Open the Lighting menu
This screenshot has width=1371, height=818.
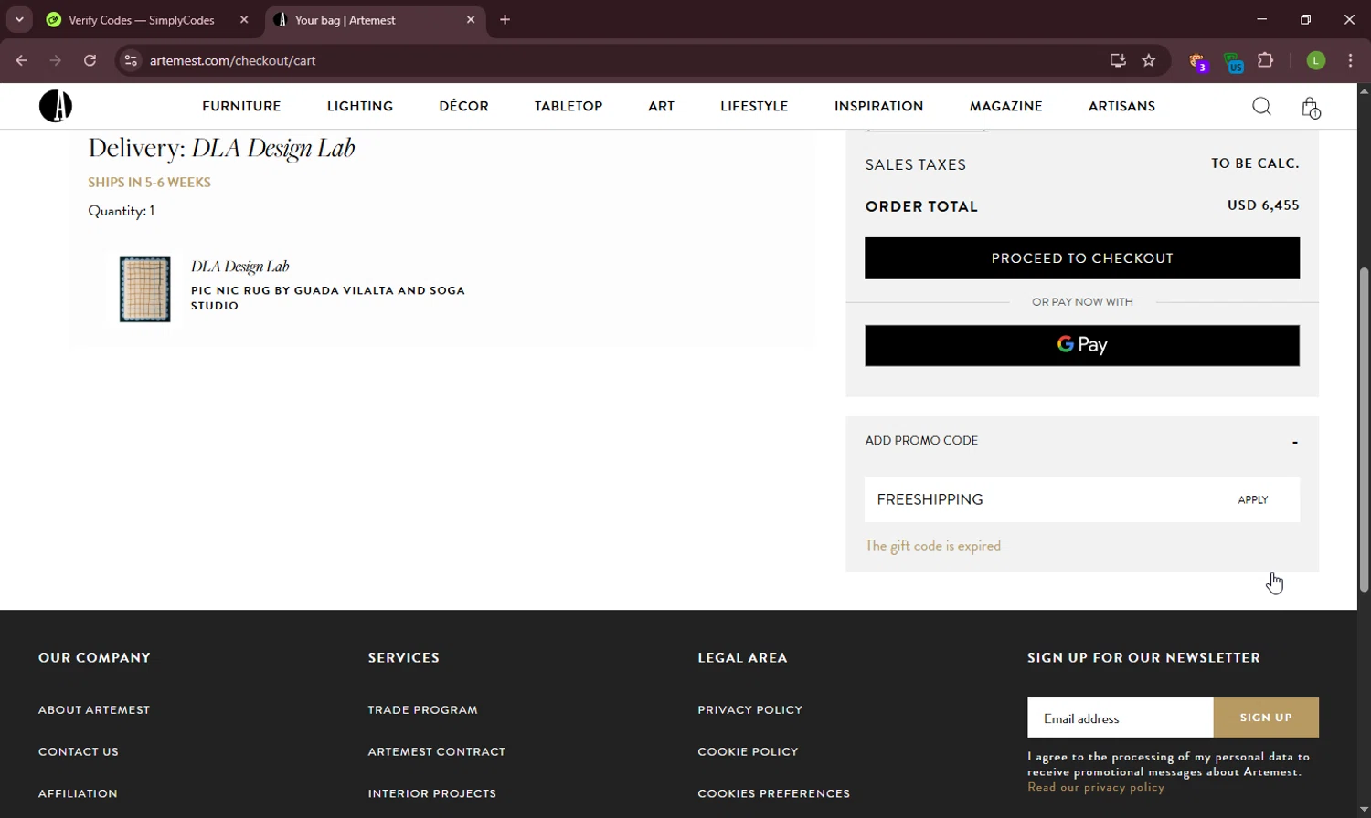[360, 106]
